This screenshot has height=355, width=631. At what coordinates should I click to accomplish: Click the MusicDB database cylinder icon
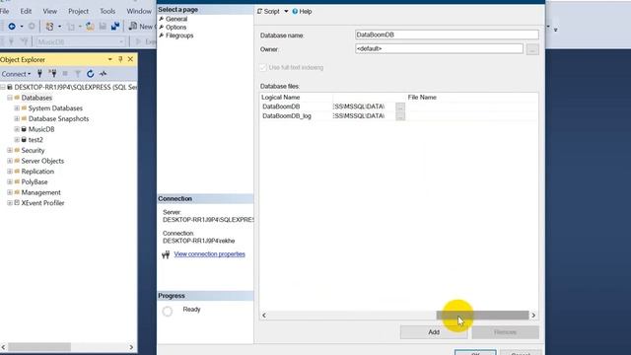(24, 129)
